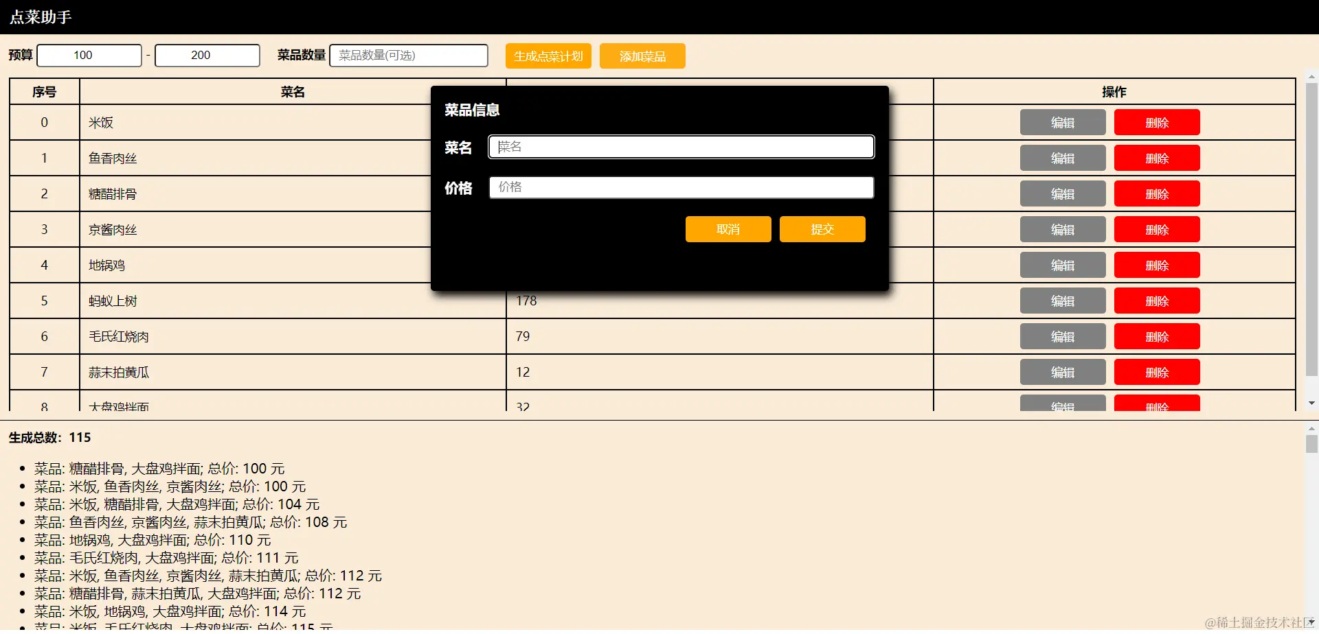The image size is (1319, 634).
Task: Click the dish table scrollbar down arrow
Action: [1311, 403]
